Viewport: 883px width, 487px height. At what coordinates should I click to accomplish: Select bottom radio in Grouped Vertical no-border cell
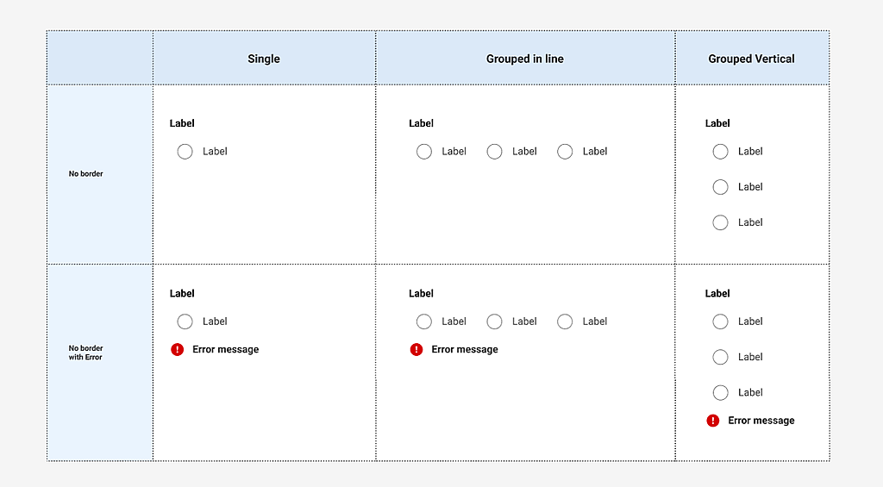click(x=721, y=222)
